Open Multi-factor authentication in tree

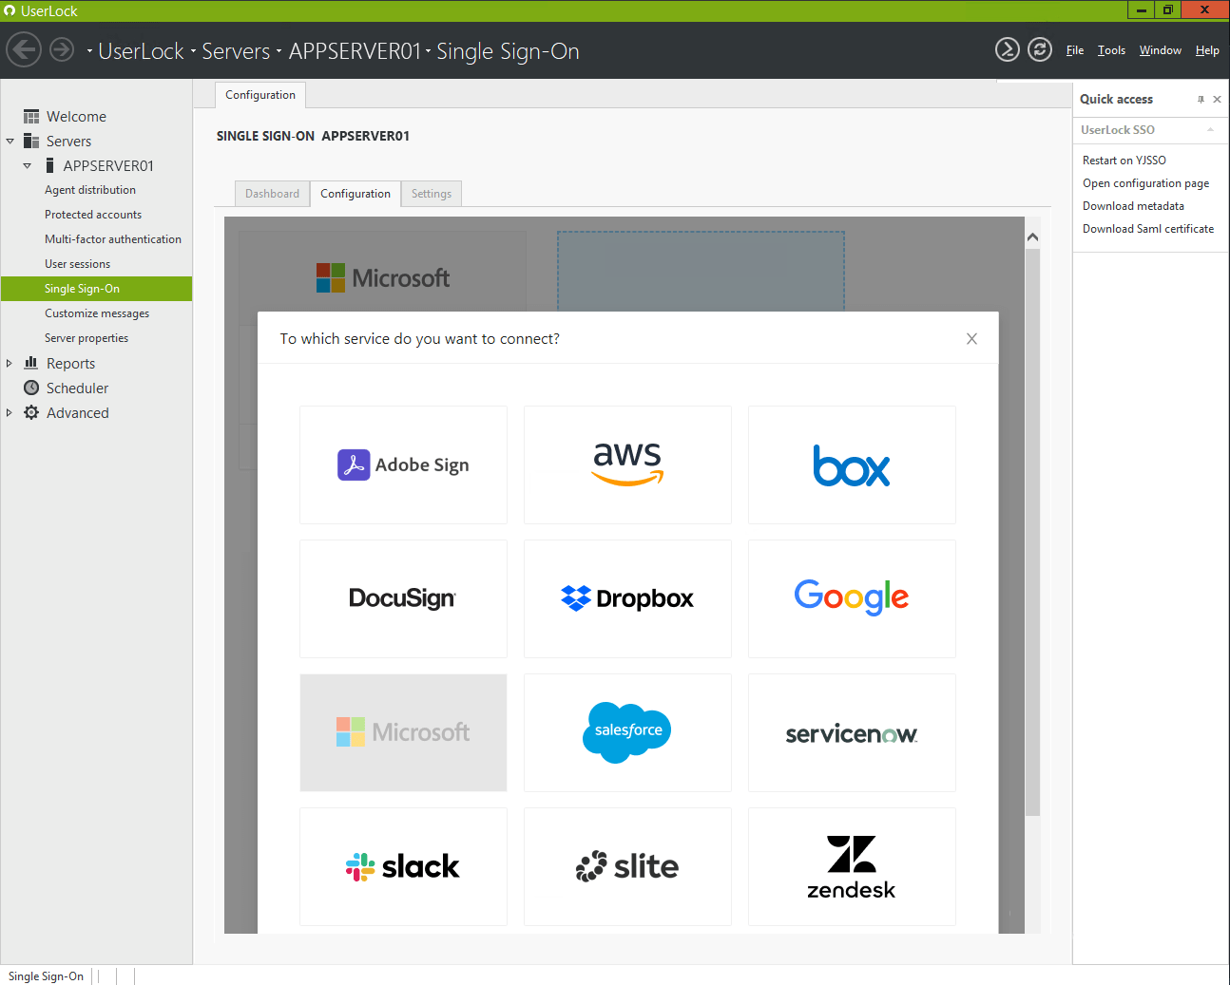coord(113,239)
